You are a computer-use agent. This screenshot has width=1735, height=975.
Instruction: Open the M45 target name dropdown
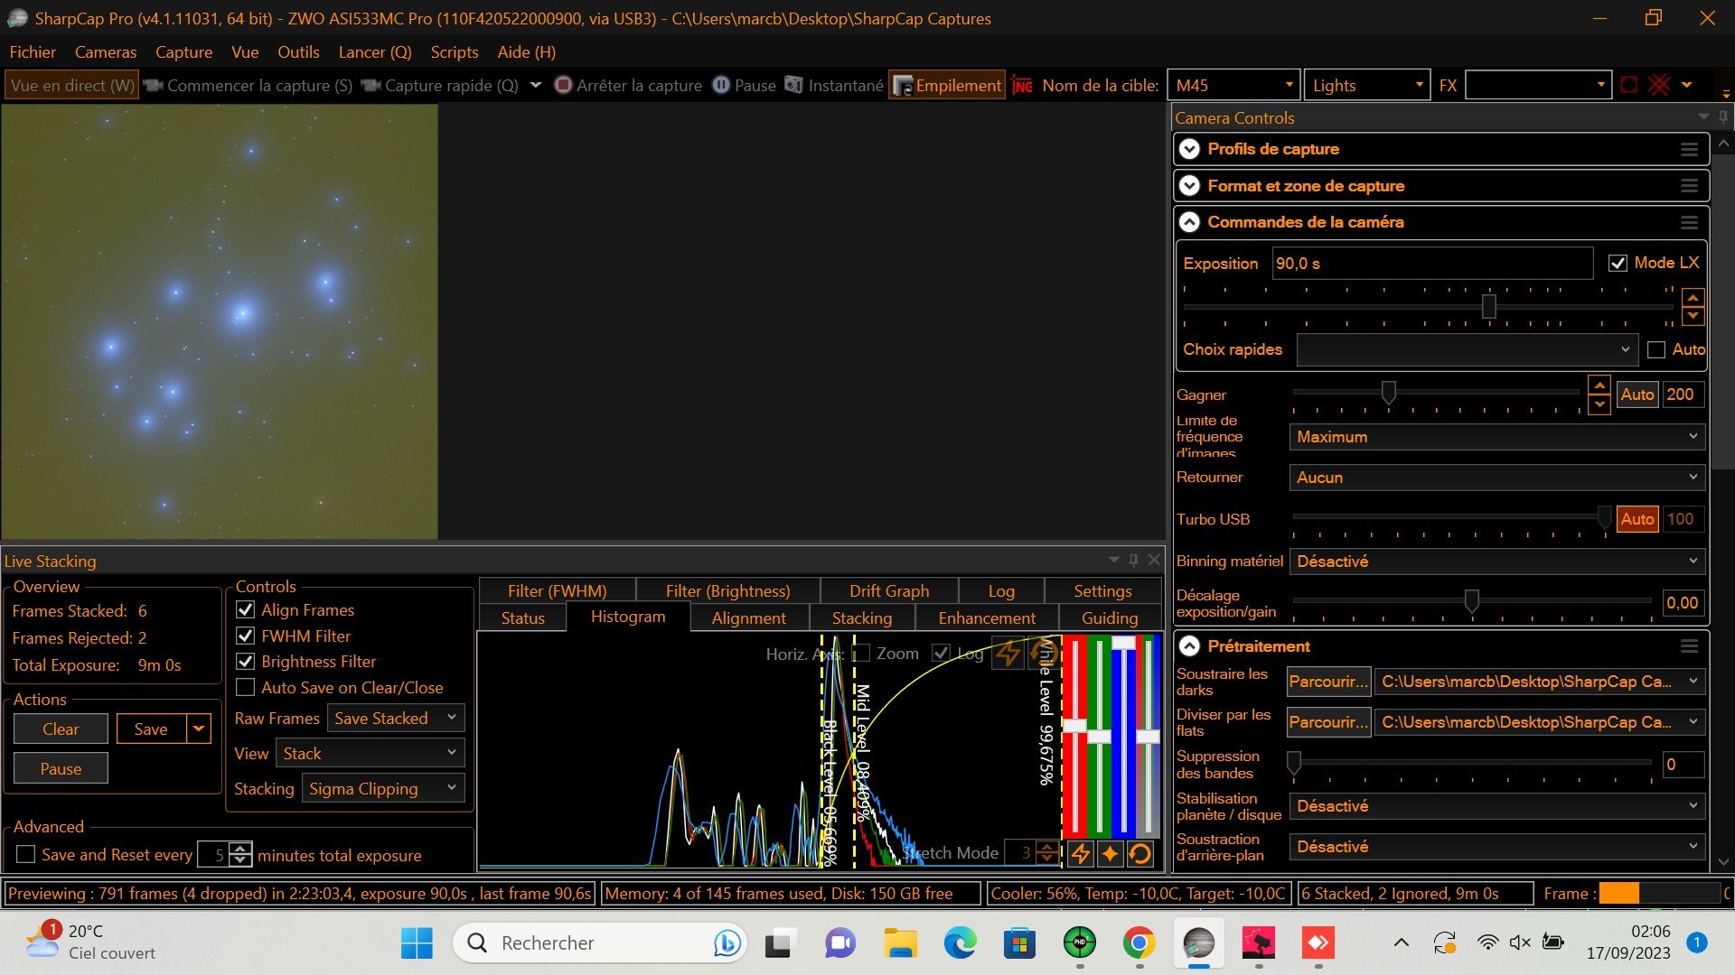1233,85
